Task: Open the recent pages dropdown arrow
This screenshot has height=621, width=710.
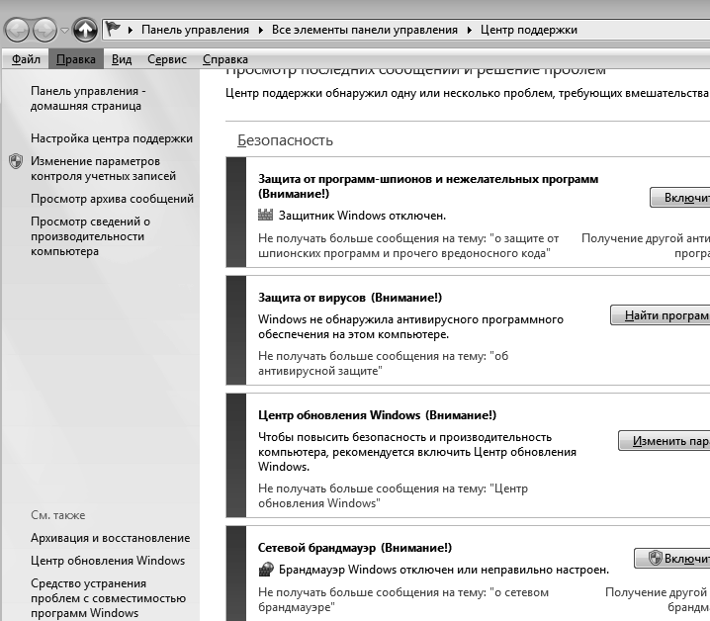Action: pos(64,31)
